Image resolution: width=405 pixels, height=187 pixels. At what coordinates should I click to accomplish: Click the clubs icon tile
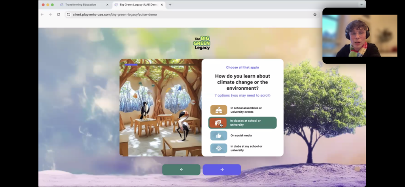coord(218,148)
